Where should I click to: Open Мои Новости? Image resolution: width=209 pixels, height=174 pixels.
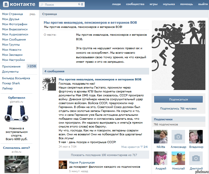coord(12,50)
